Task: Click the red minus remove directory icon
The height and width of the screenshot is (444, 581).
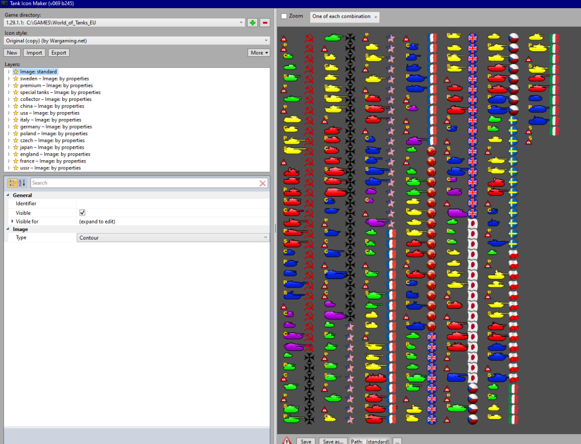Action: click(x=265, y=23)
